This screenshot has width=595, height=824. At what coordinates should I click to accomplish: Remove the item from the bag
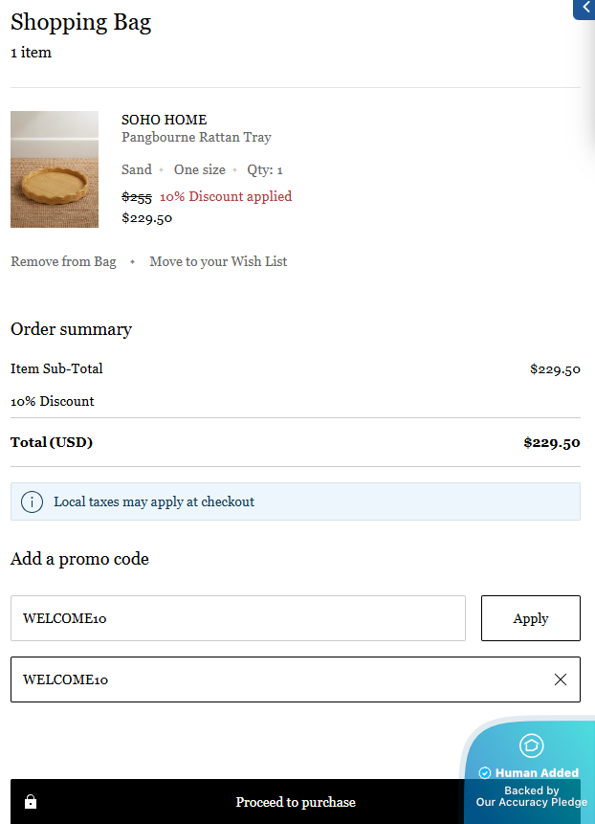[x=63, y=261]
